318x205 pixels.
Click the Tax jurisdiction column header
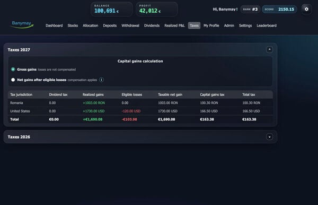coord(21,95)
